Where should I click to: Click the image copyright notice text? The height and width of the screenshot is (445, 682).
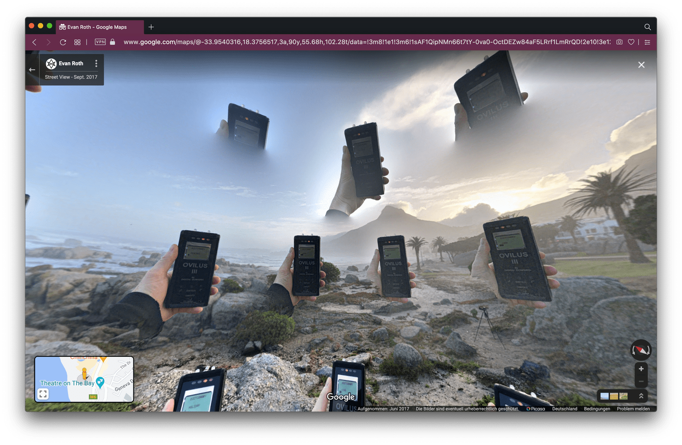click(467, 409)
